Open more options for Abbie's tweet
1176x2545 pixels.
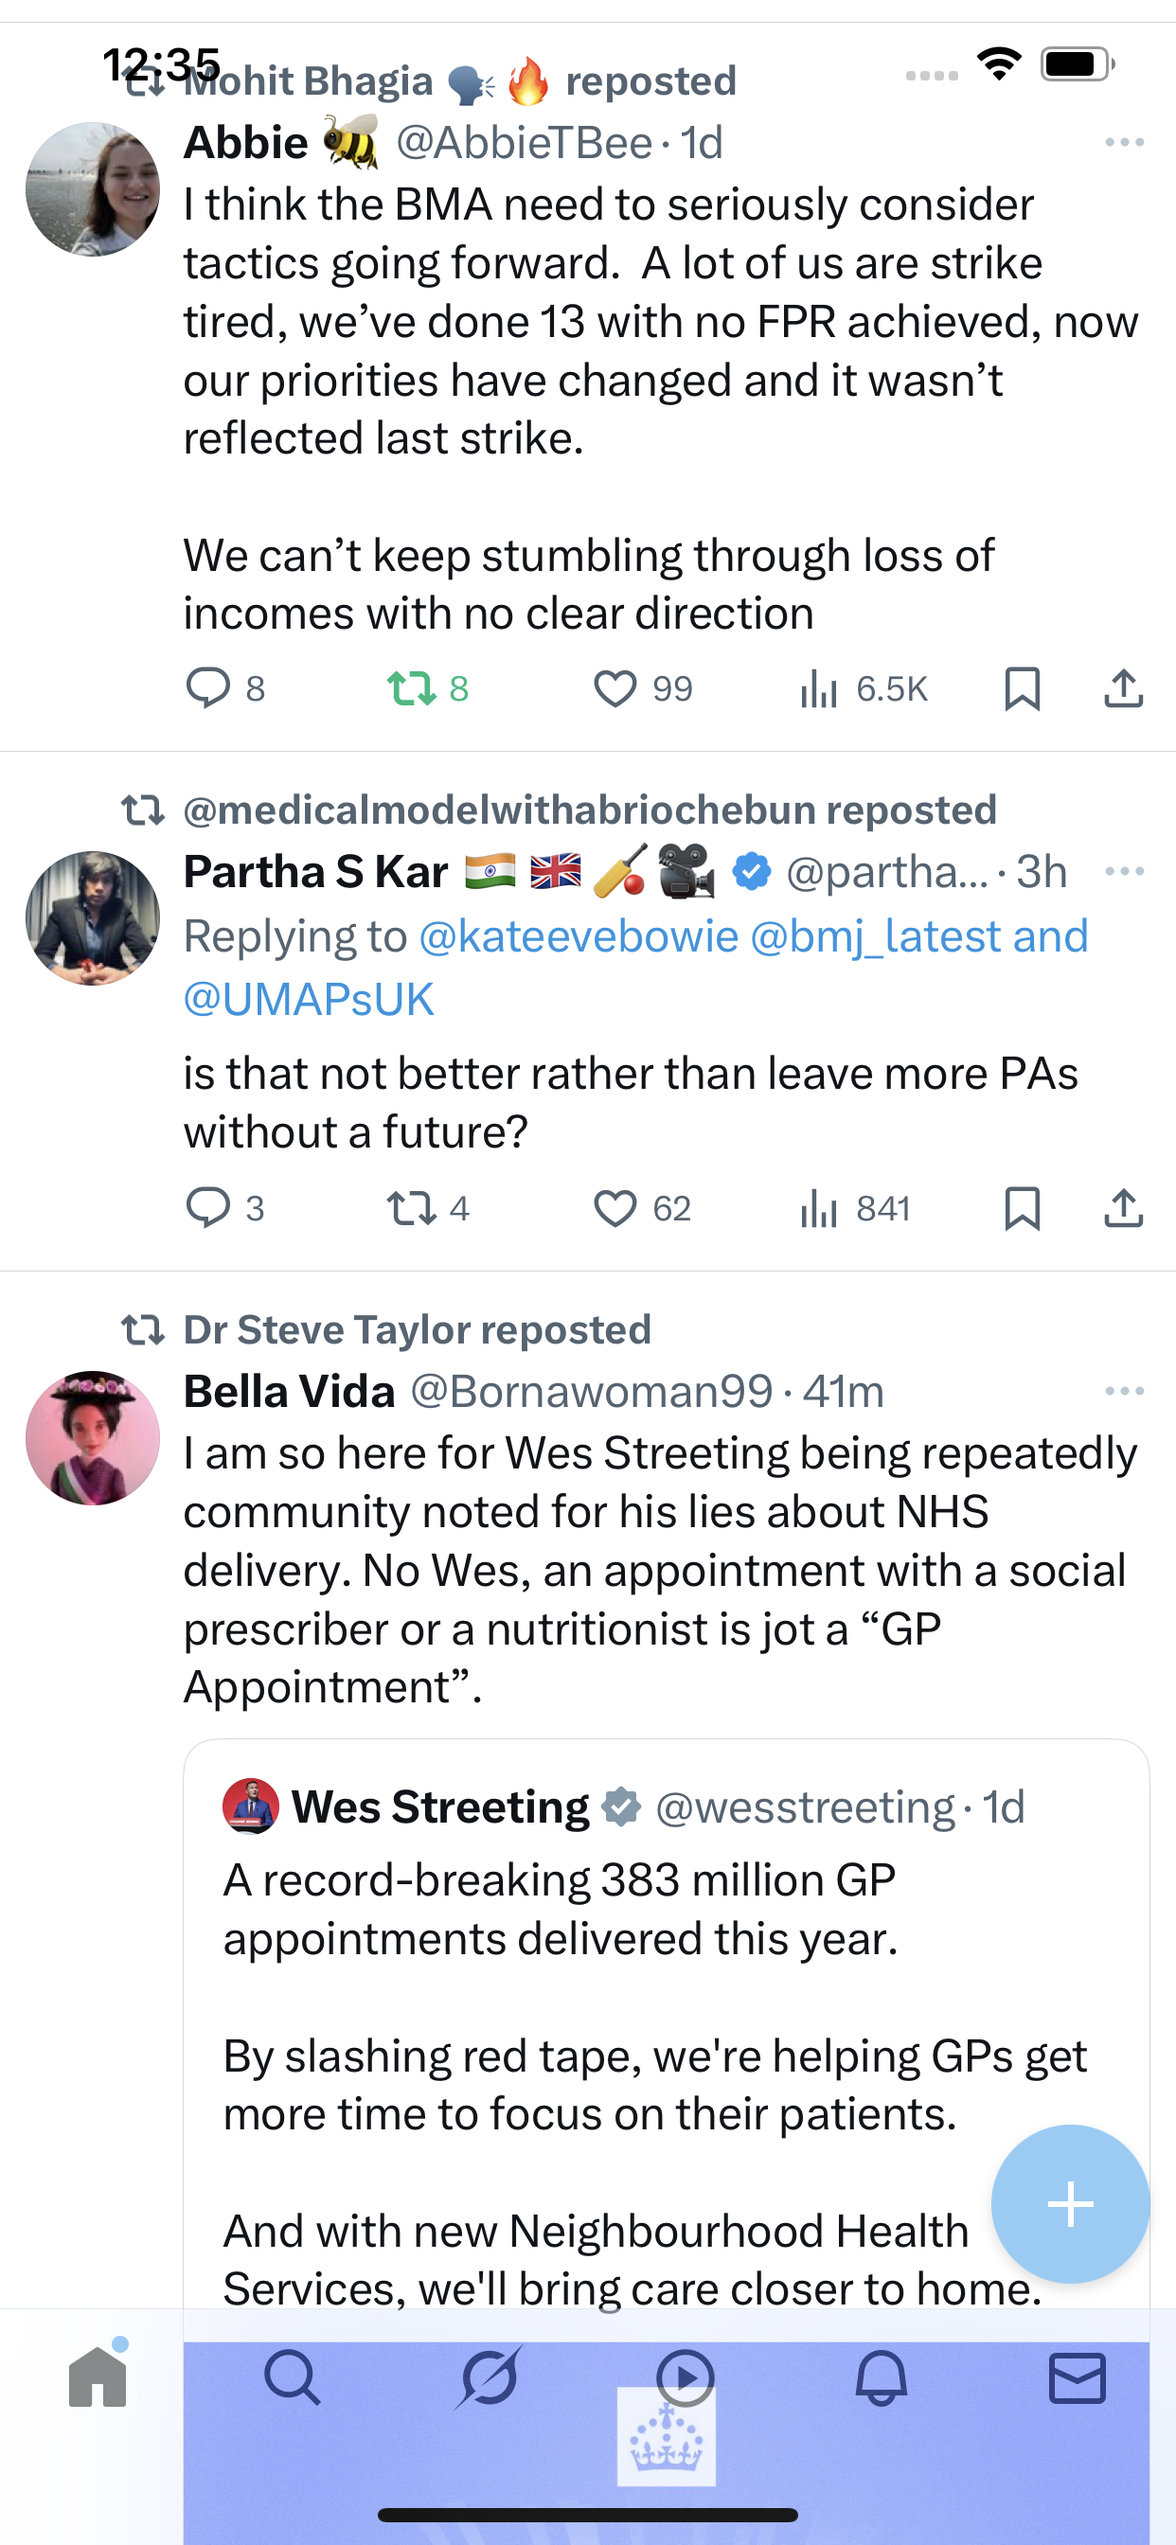1124,143
